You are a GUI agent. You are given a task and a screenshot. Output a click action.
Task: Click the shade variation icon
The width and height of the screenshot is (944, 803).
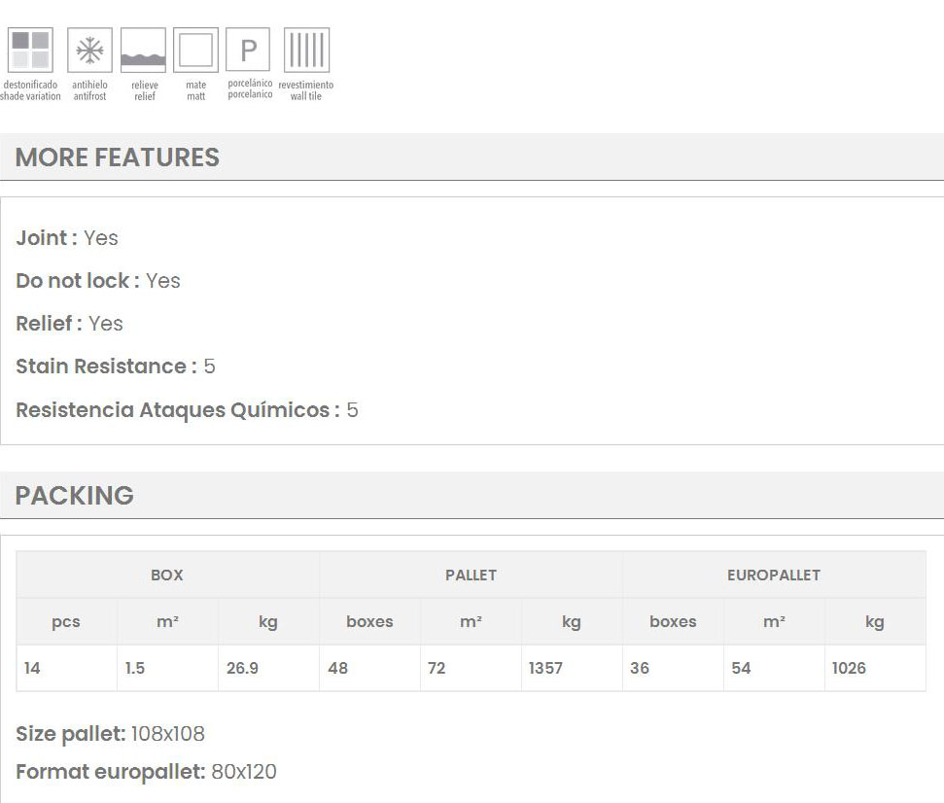29,51
